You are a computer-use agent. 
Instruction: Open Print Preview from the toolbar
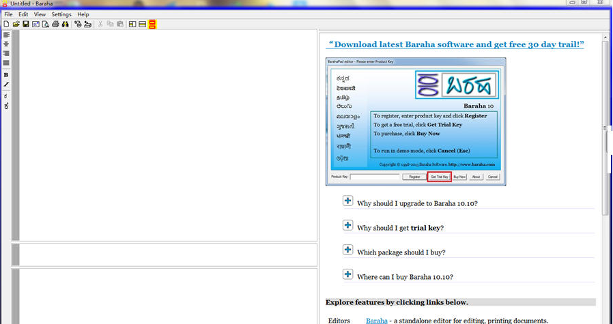coord(45,25)
